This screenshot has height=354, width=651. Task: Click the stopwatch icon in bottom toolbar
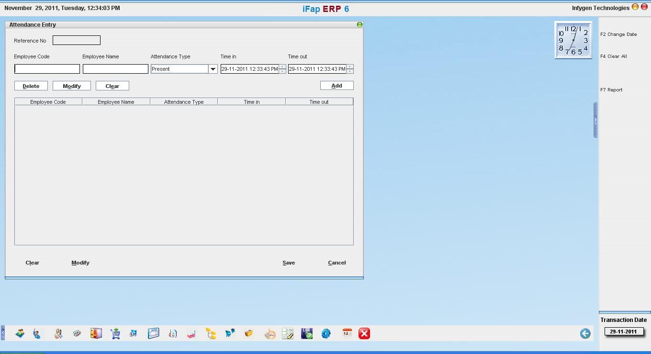click(x=270, y=333)
